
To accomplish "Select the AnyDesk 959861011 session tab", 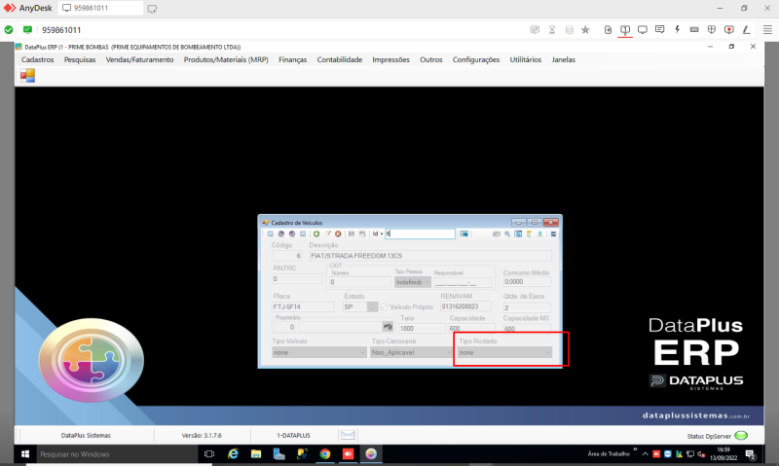I will coord(100,8).
